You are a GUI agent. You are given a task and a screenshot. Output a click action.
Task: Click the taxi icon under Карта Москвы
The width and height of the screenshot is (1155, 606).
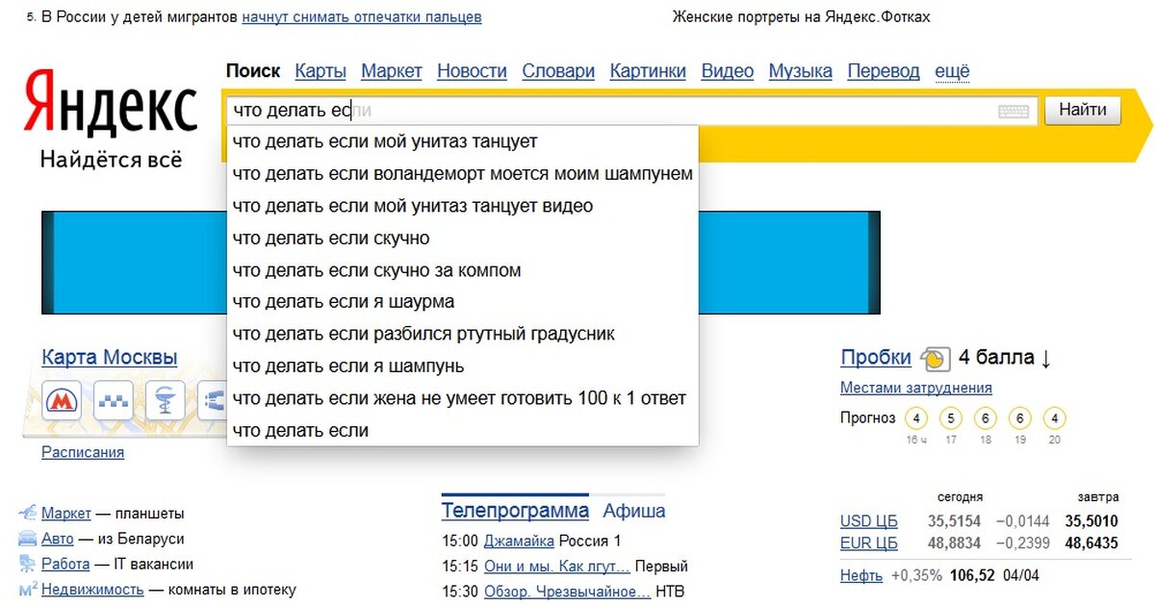point(115,401)
